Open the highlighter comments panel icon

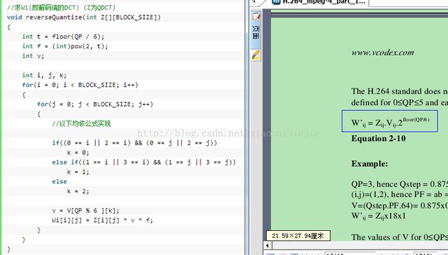[x=256, y=54]
